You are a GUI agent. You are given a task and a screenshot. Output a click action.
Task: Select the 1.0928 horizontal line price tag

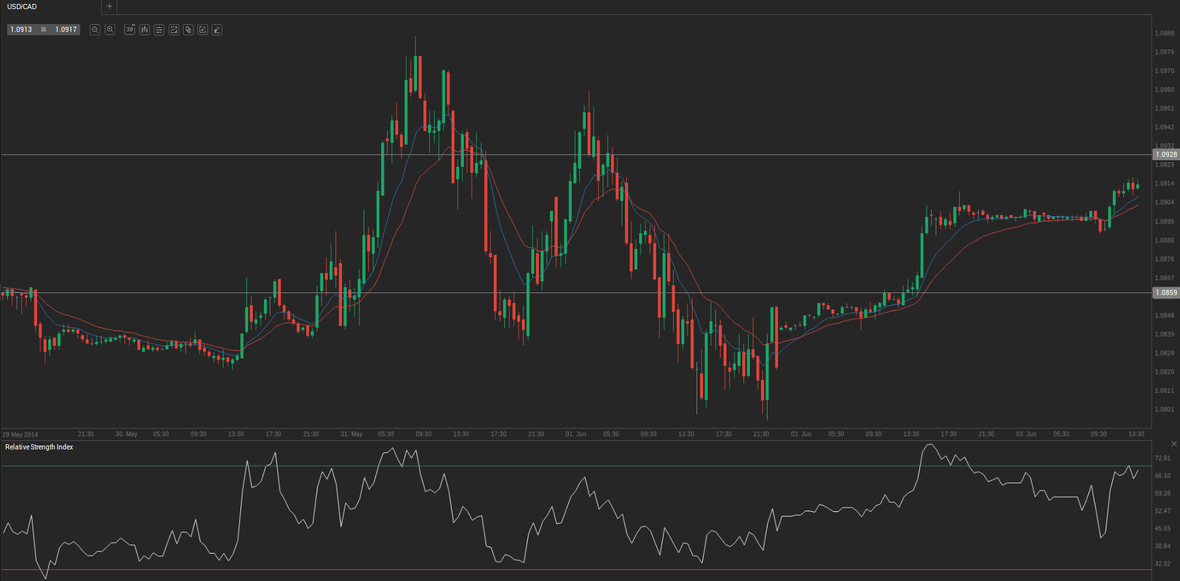coord(1166,154)
